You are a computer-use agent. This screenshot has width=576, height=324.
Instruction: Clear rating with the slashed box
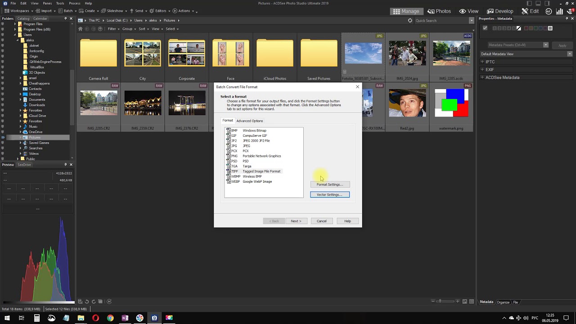tap(519, 28)
